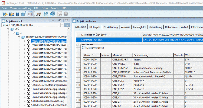Image resolution: width=203 pixels, height=108 pixels.
Task: Sort by the Beschreibung column header
Action: pos(153,55)
